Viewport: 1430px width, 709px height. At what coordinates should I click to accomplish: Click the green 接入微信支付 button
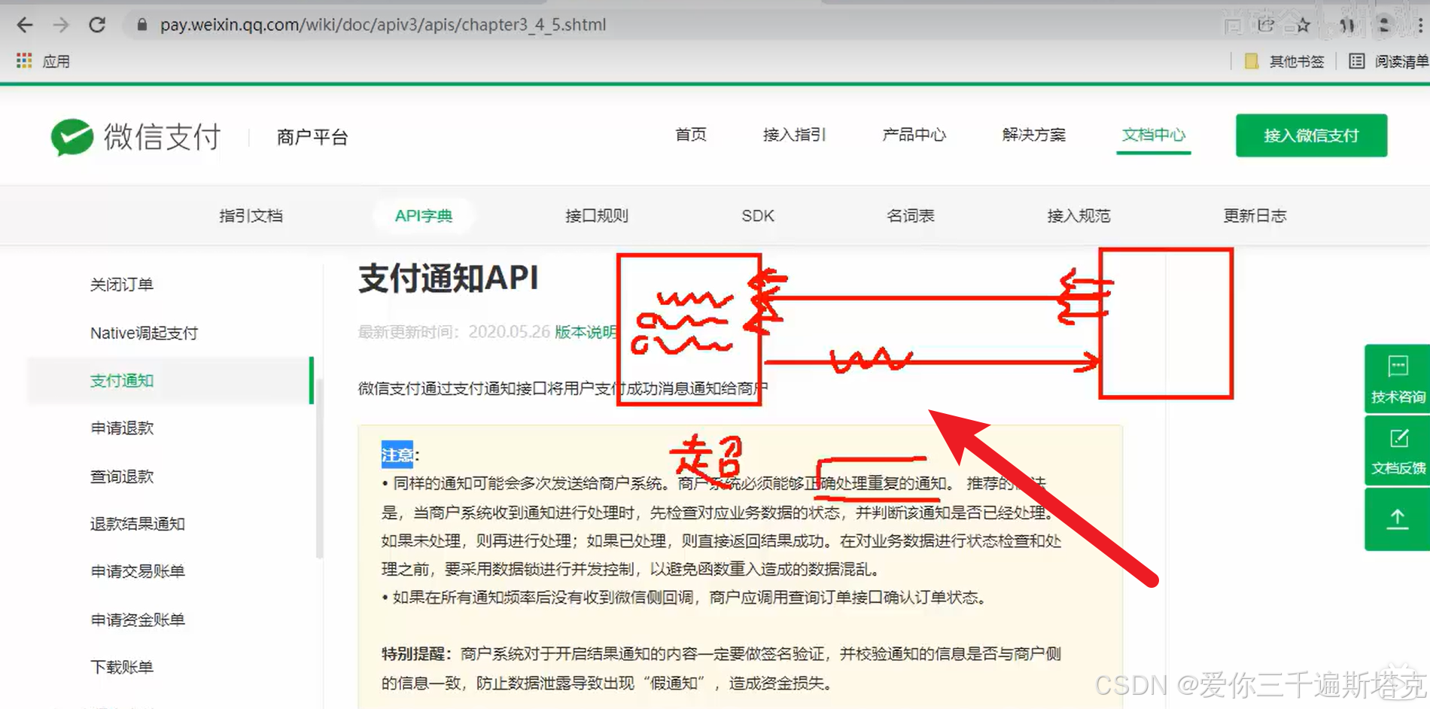[x=1311, y=135]
